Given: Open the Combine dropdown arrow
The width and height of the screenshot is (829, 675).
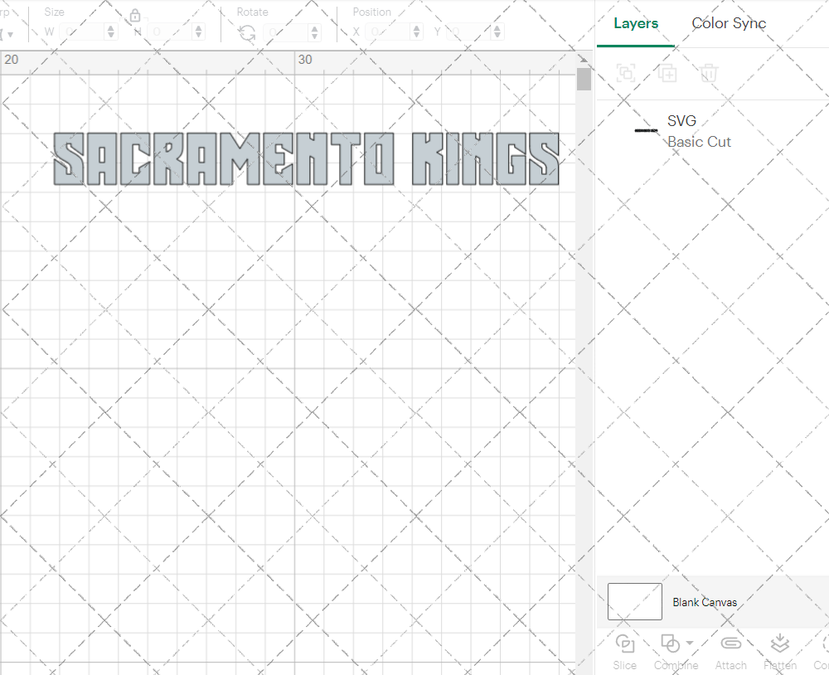Looking at the screenshot, I should coord(690,643).
